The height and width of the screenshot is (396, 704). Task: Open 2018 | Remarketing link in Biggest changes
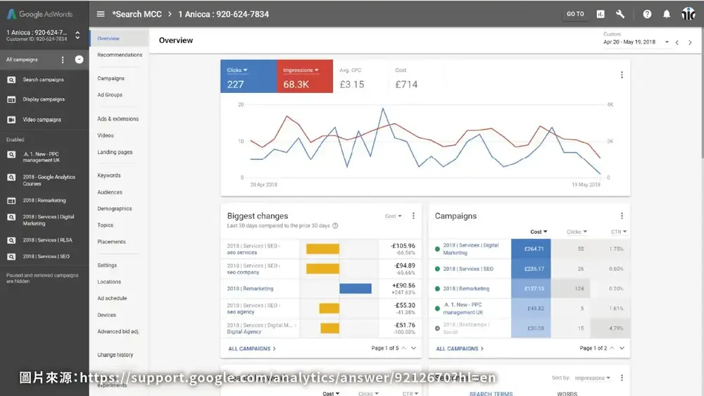pyautogui.click(x=250, y=289)
